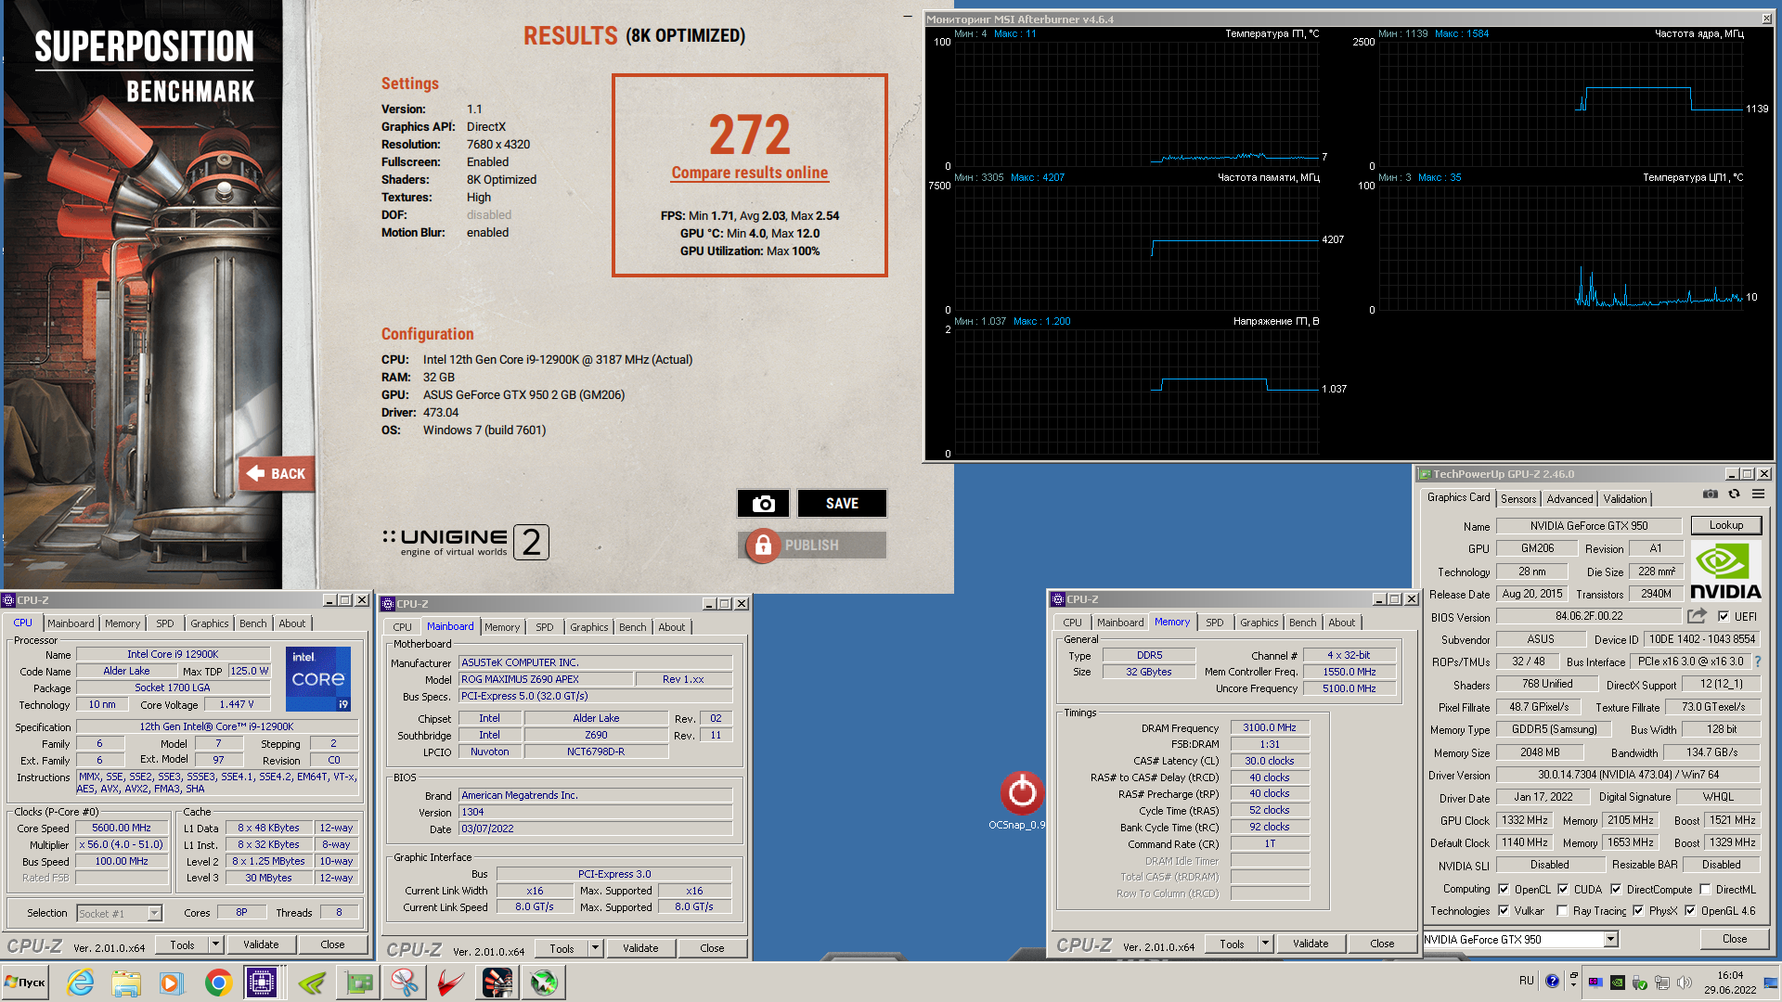Screen dimensions: 1782x1002
Task: Click the SAVE button
Action: tap(842, 503)
